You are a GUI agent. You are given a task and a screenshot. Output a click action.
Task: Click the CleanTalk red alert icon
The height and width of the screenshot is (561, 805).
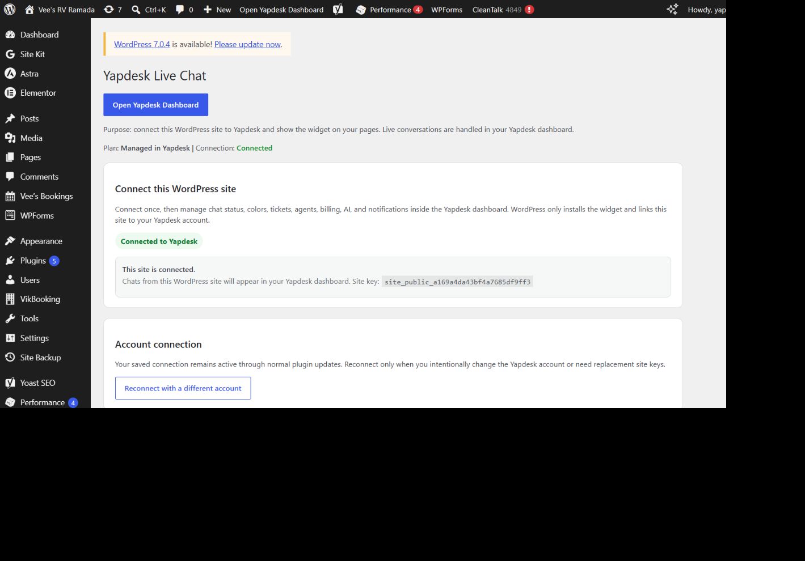click(529, 10)
